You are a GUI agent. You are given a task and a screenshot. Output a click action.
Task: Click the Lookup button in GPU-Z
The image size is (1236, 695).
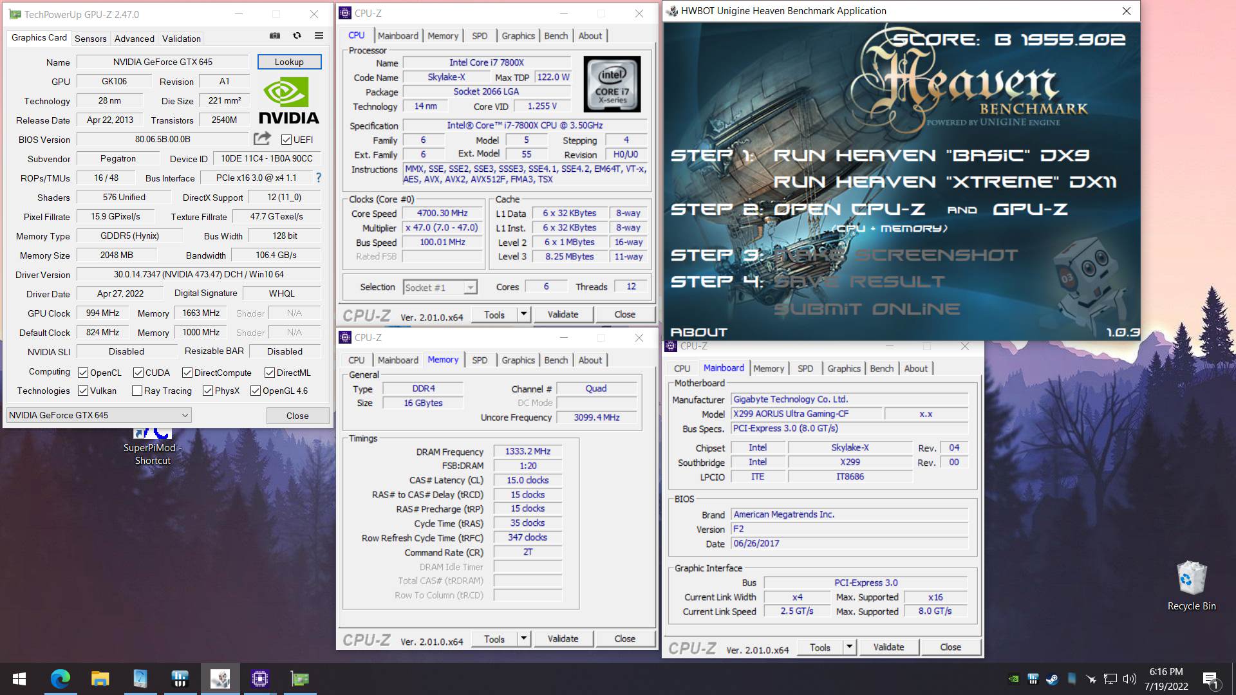[x=289, y=62]
